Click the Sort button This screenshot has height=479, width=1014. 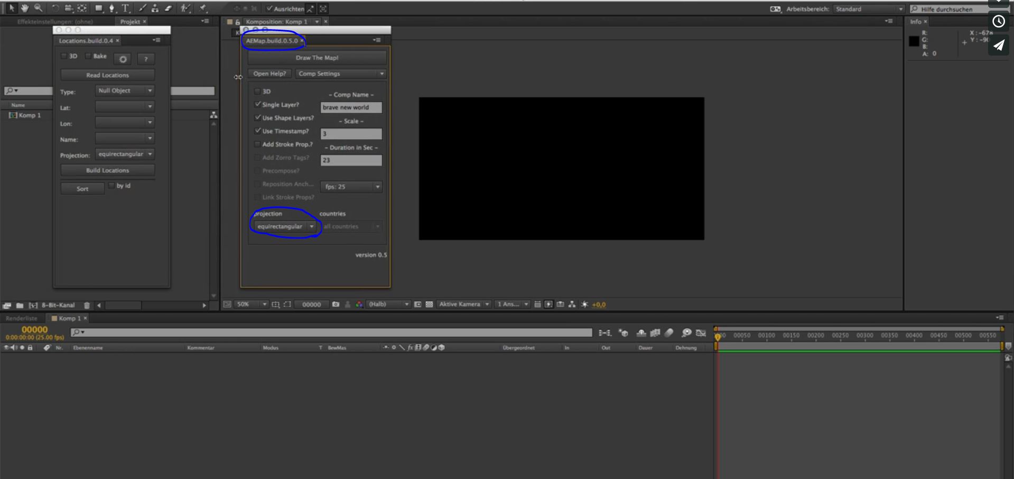click(82, 189)
